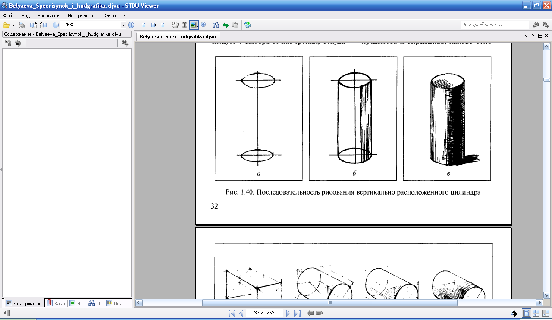Viewport: 552px width, 320px height.
Task: Open the ? help menu
Action: point(124,16)
